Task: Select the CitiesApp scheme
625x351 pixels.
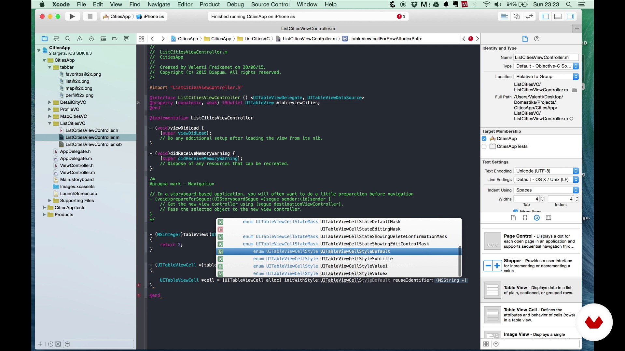Action: click(x=117, y=17)
